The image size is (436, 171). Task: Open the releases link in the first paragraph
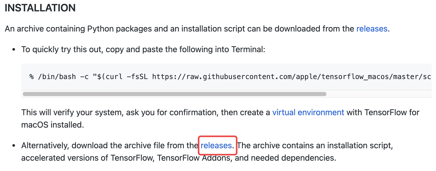(x=372, y=29)
